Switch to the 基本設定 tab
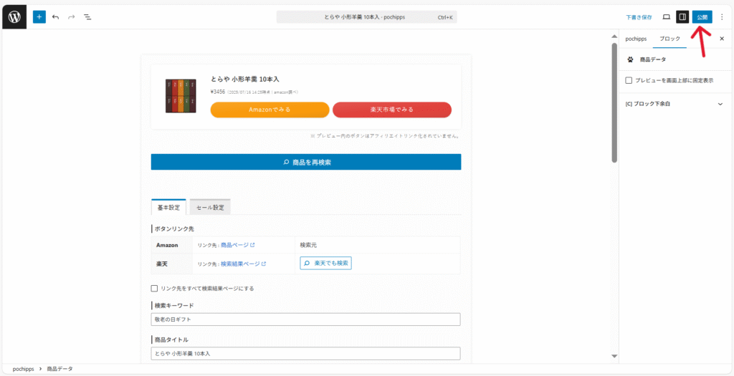Screen dimensions: 734x376 168,207
